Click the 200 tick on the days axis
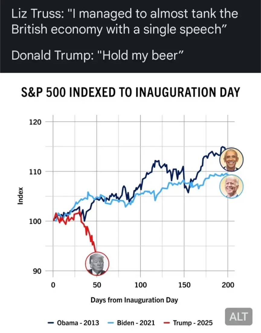This screenshot has width=261, height=333. pos(228,285)
